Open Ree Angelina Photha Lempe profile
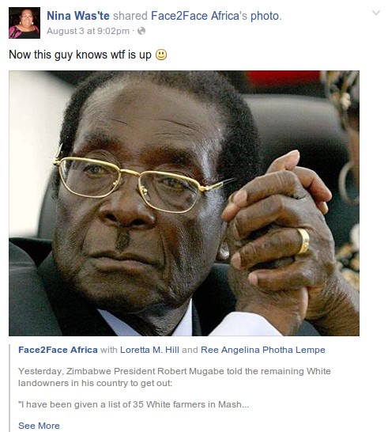The width and height of the screenshot is (388, 432). (x=263, y=350)
